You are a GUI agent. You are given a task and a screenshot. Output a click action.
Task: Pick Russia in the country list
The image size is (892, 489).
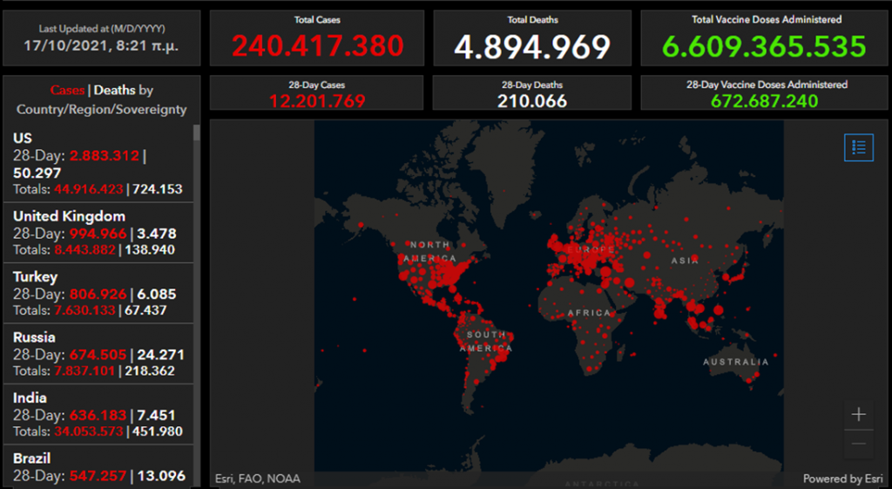pyautogui.click(x=98, y=353)
